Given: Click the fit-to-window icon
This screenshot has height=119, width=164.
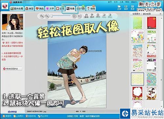Looking at the screenshot, I should point(74,16).
